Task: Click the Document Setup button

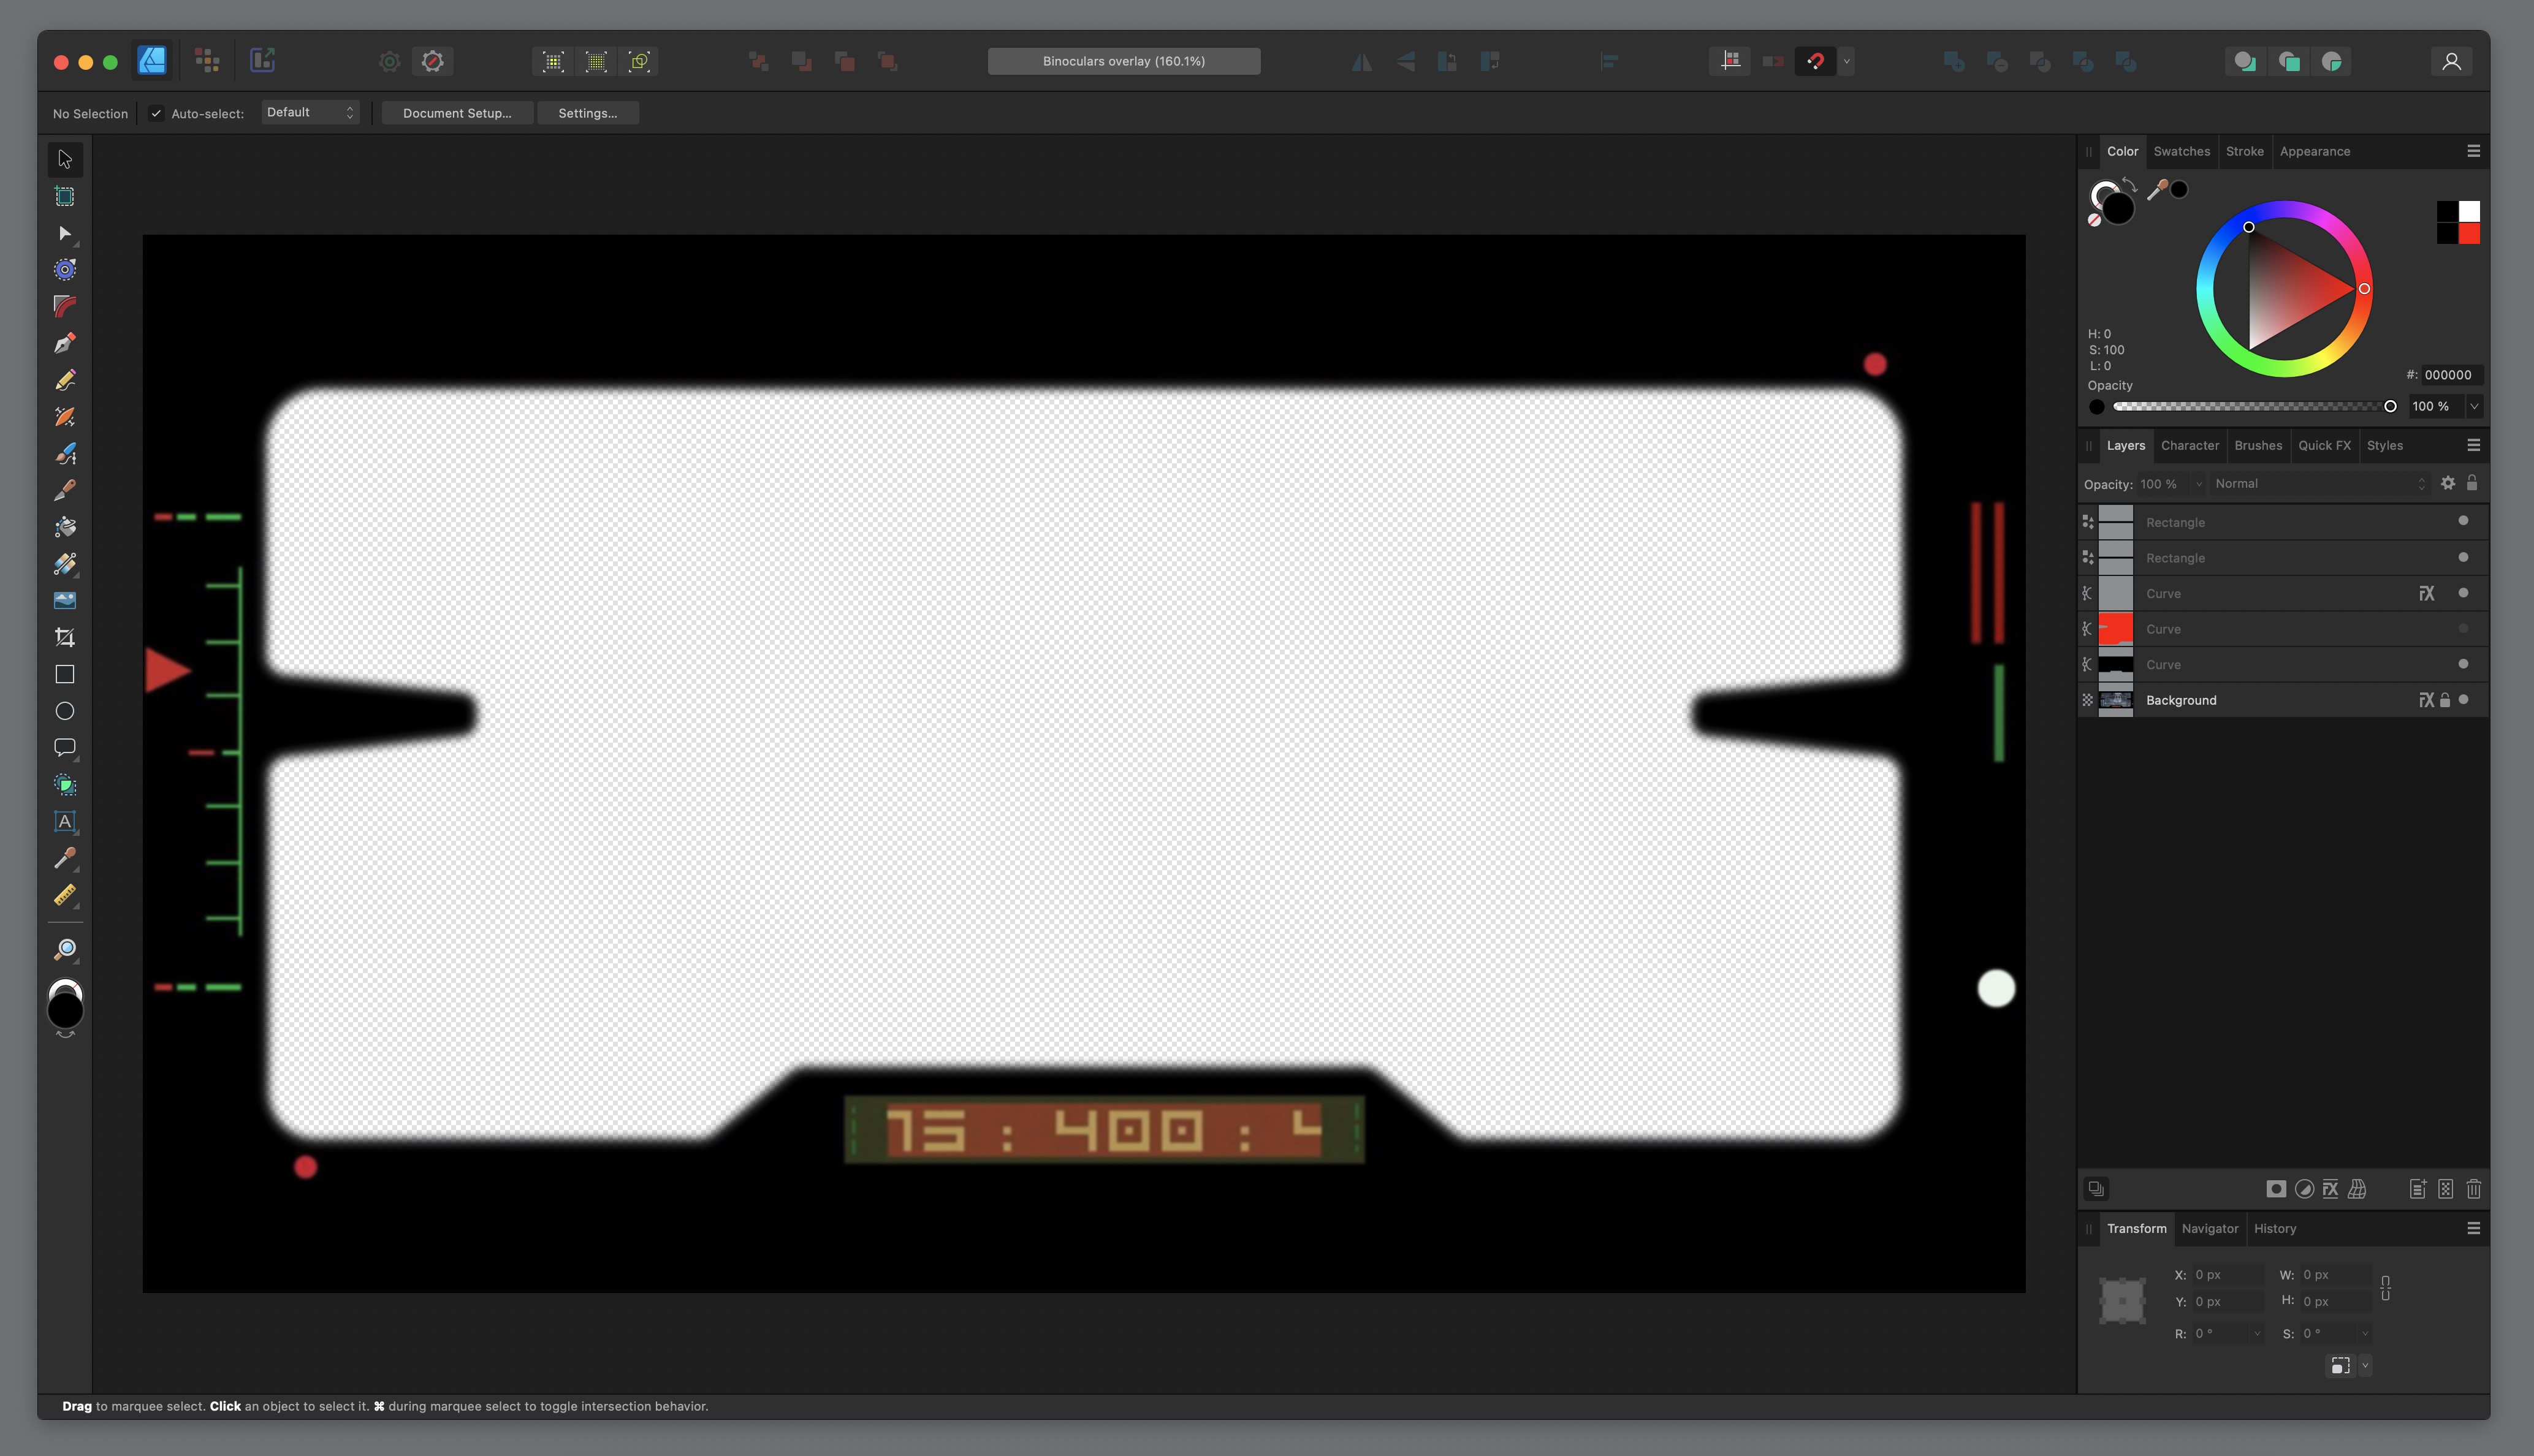Action: 457,113
